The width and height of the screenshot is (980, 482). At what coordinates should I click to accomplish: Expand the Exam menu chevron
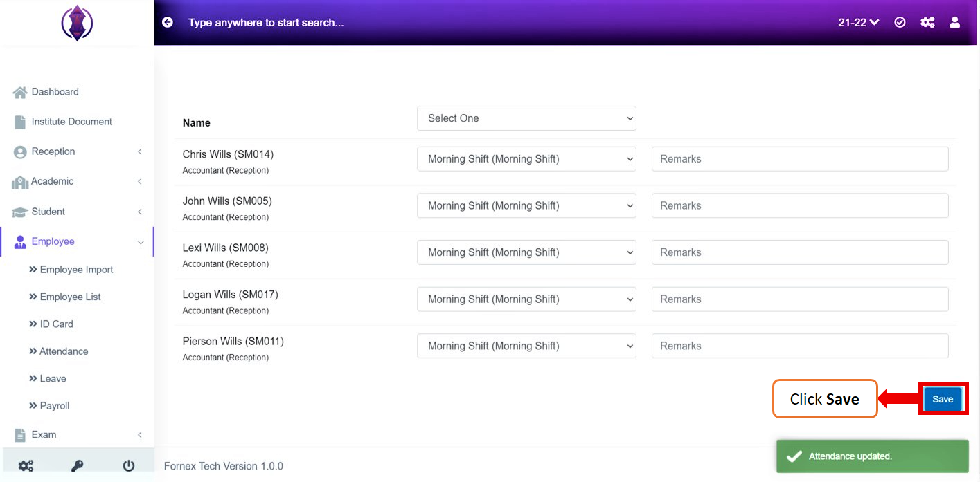coord(140,435)
